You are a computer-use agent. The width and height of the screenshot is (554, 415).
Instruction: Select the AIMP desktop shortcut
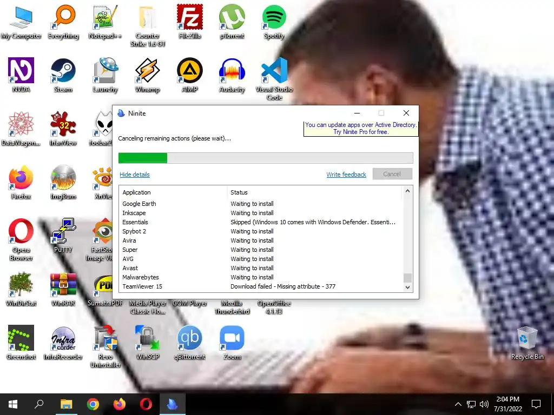pos(190,75)
